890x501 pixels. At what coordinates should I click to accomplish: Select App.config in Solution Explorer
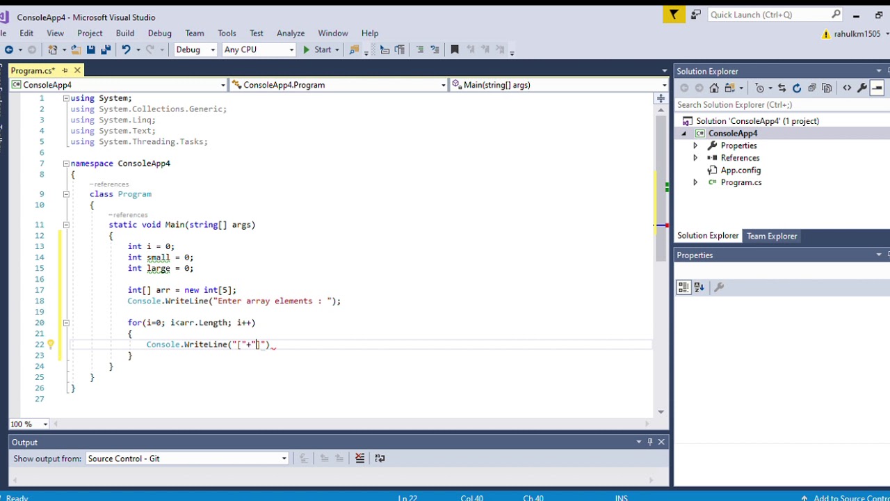[x=741, y=170]
